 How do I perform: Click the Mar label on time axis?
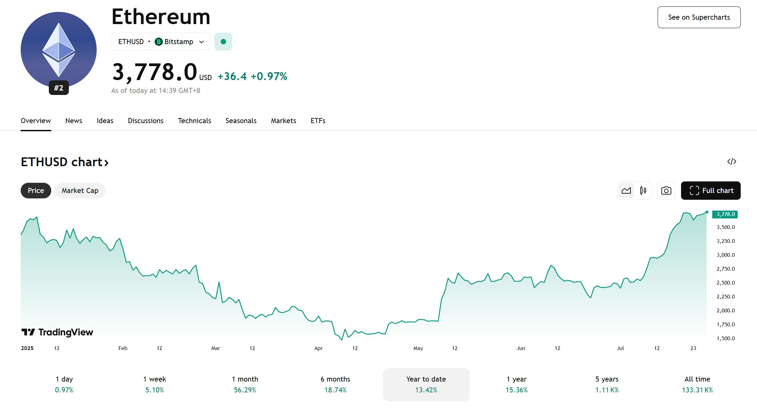coord(216,348)
